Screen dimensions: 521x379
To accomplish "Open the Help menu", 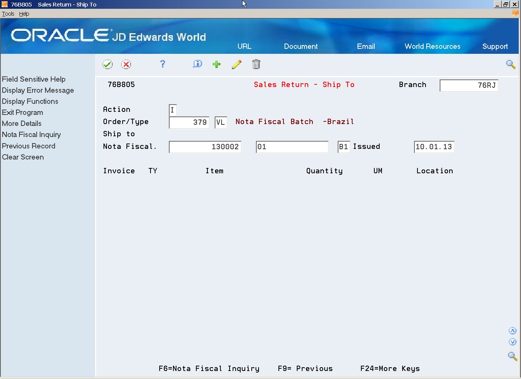I will [x=24, y=14].
